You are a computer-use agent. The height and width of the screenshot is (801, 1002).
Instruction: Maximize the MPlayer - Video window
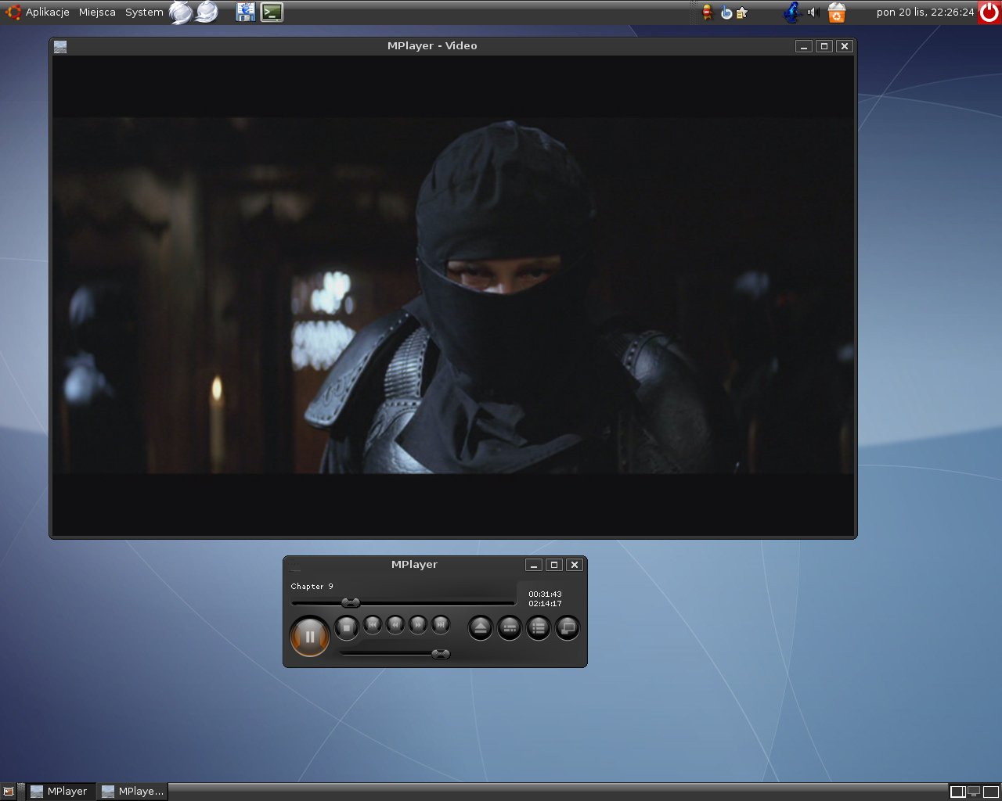824,46
